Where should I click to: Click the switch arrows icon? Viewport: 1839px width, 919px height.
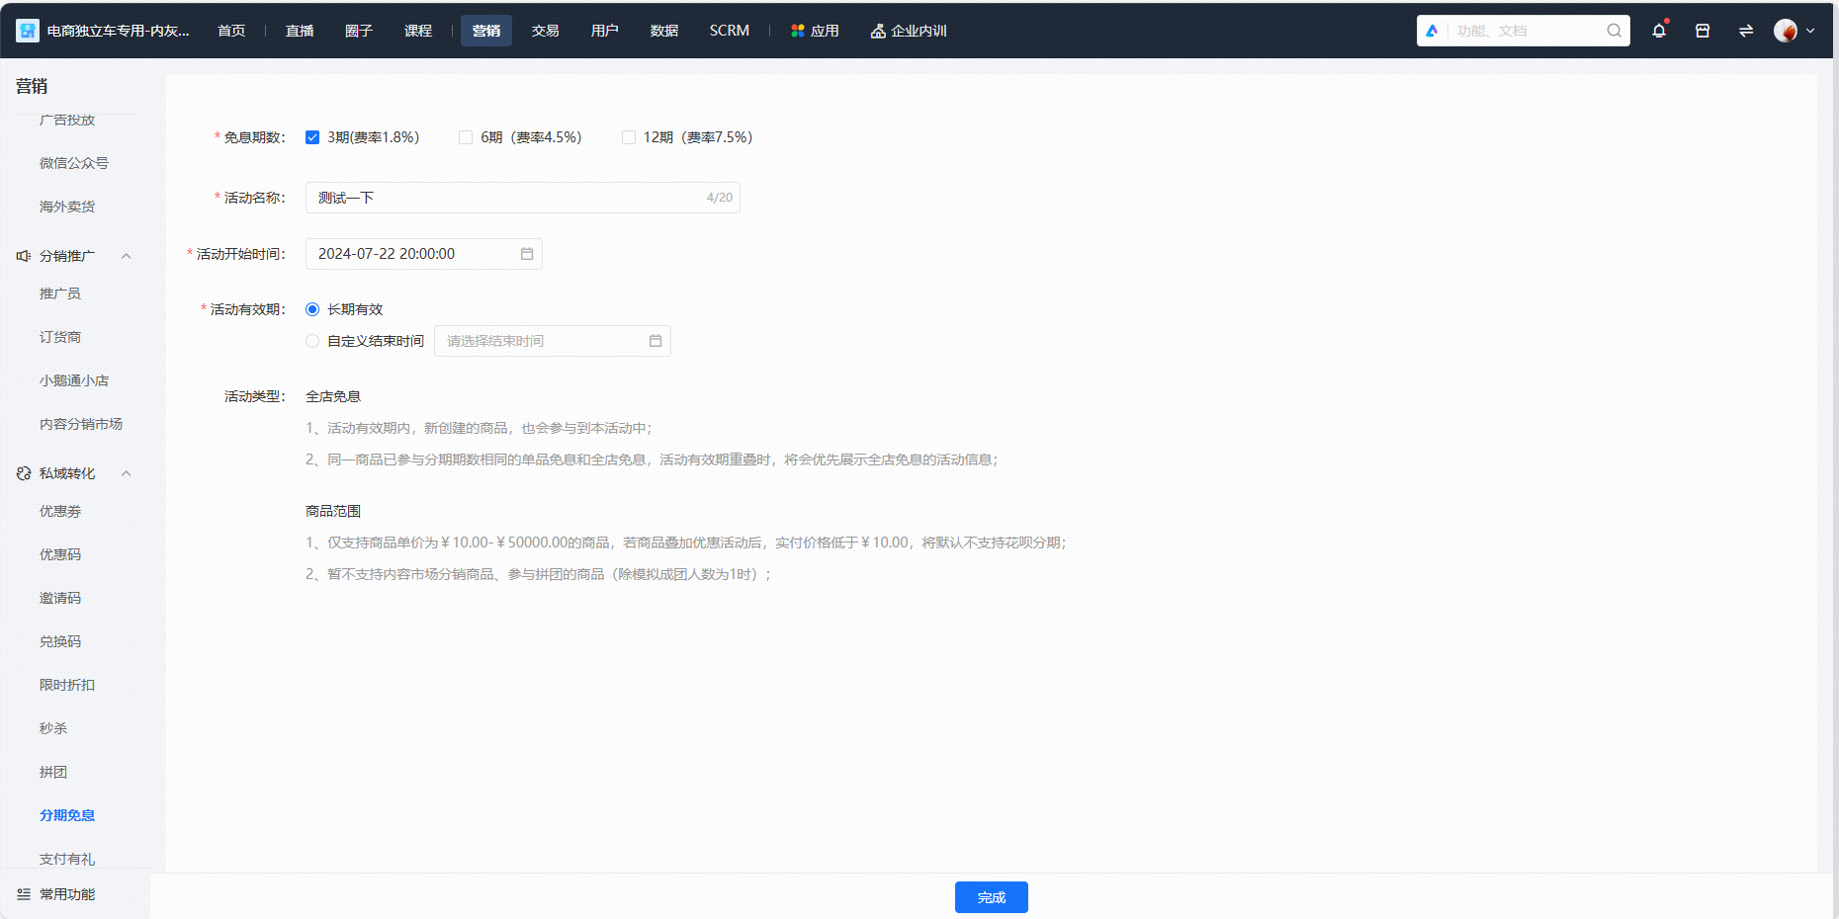point(1746,31)
